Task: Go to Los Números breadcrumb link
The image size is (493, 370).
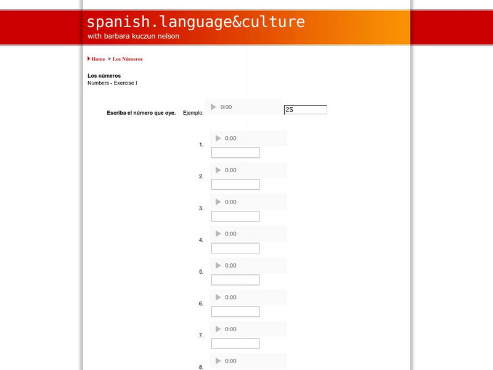Action: (128, 59)
